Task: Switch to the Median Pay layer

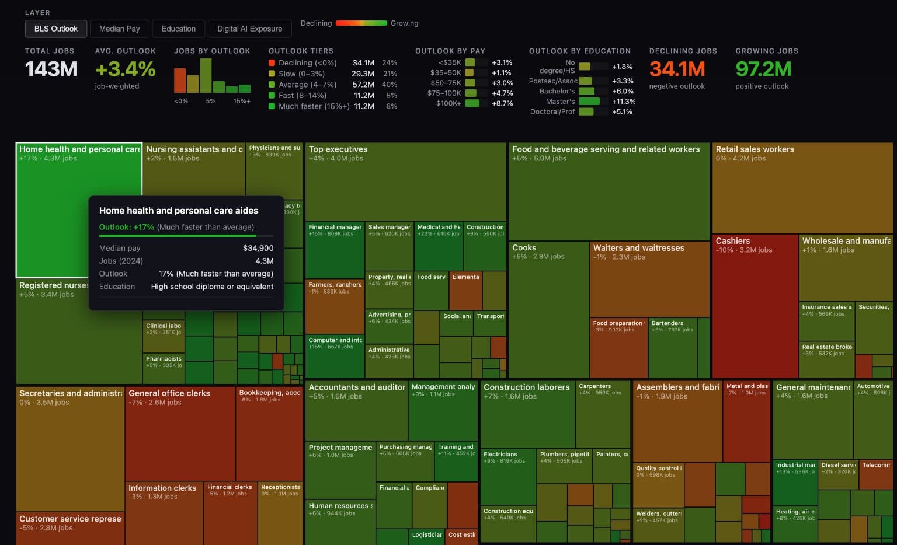Action: [119, 28]
